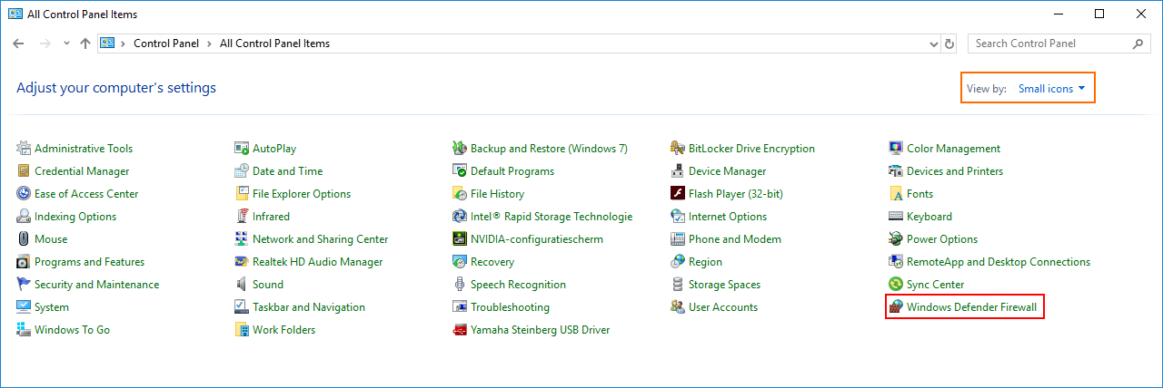Open the Internet Options link
1163x388 pixels.
pyautogui.click(x=728, y=217)
